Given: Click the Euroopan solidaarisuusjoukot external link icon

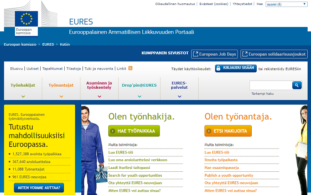Looking at the screenshot, I should [x=245, y=54].
